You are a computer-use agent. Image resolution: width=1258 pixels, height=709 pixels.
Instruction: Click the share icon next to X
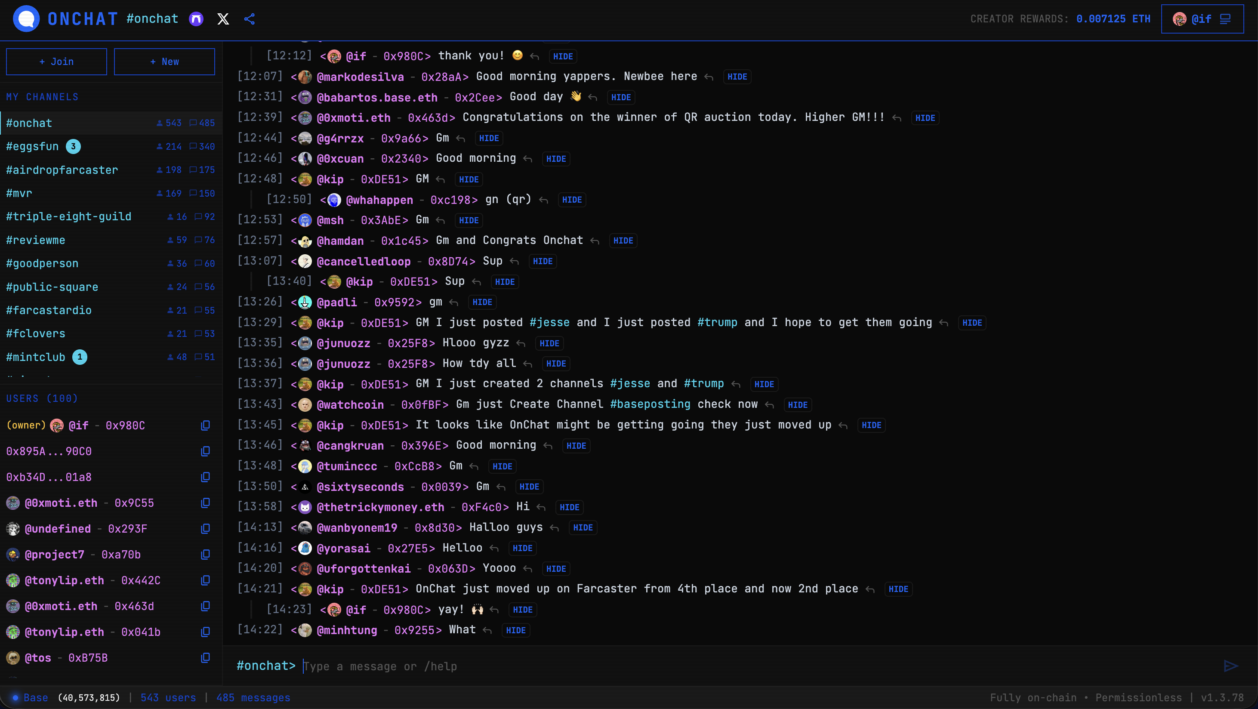[250, 19]
